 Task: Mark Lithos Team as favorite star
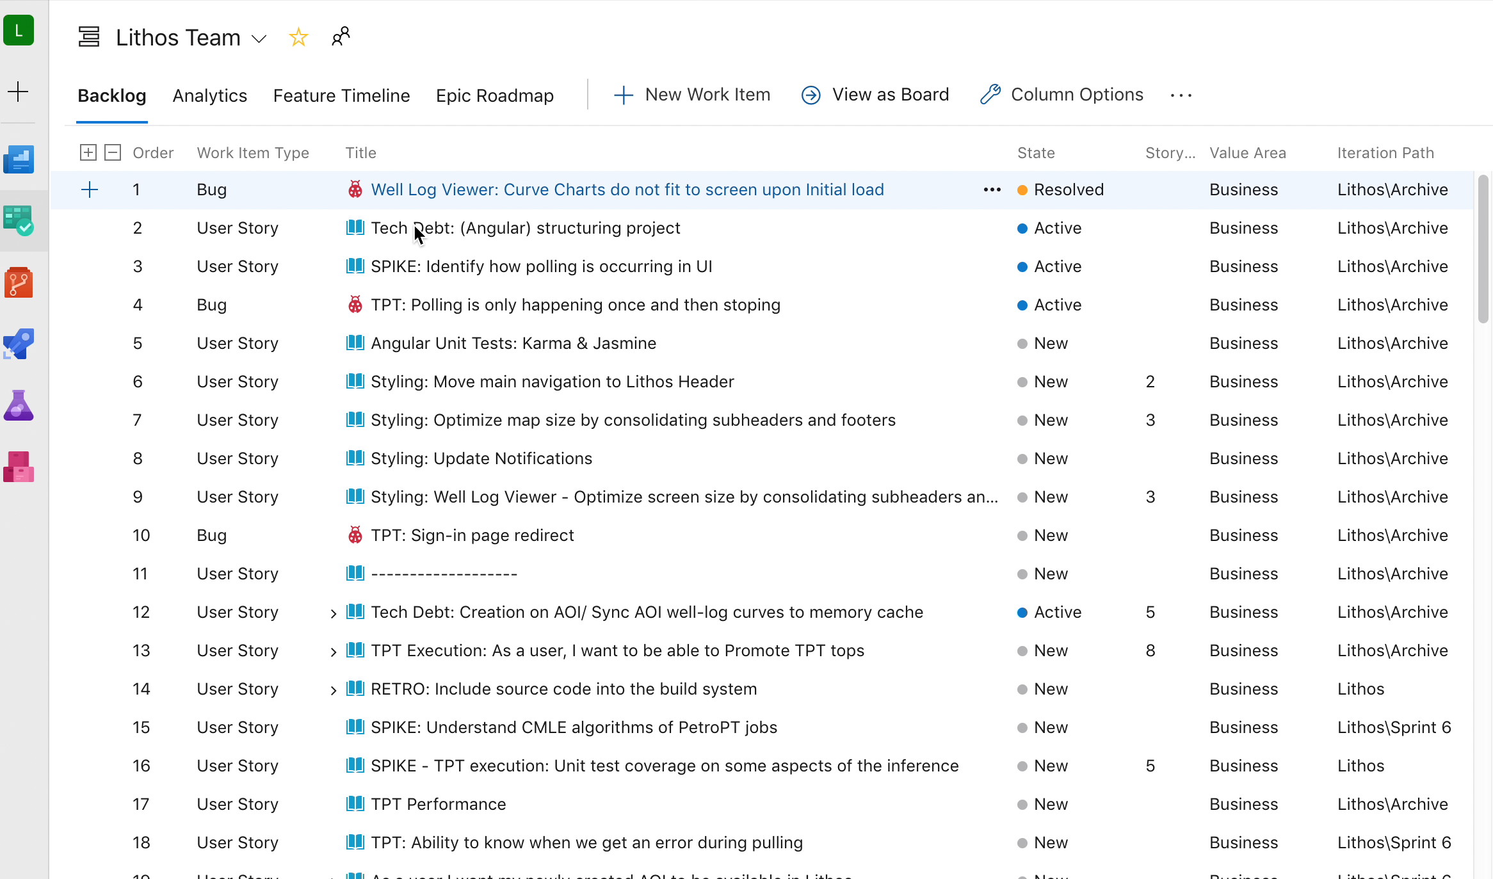click(298, 37)
